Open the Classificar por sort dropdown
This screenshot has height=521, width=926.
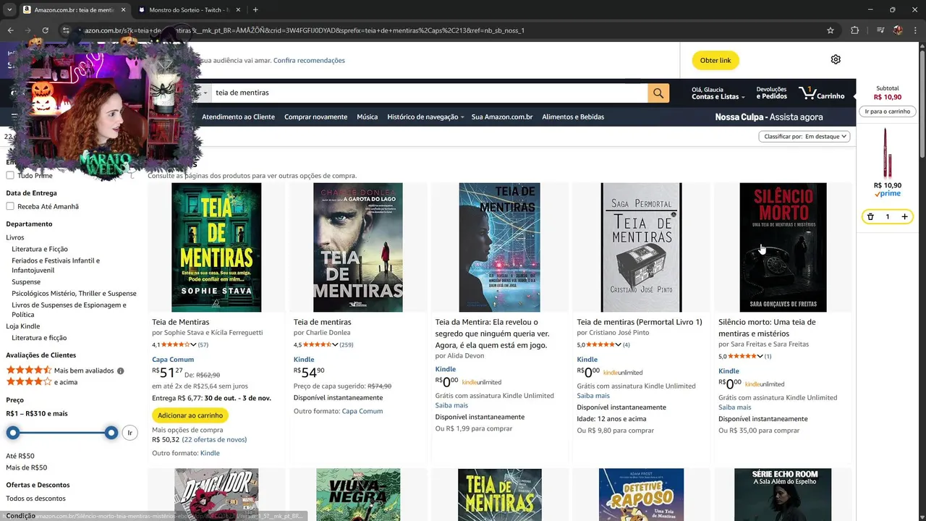pyautogui.click(x=804, y=136)
